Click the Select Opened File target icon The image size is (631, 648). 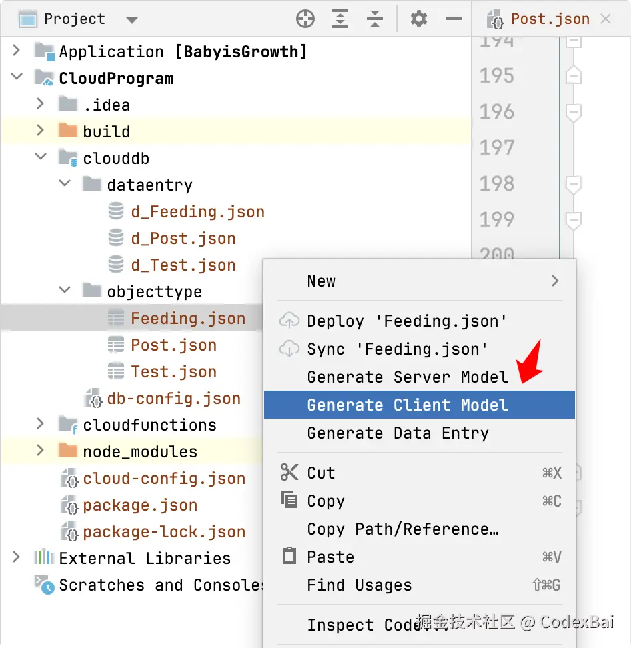click(305, 19)
